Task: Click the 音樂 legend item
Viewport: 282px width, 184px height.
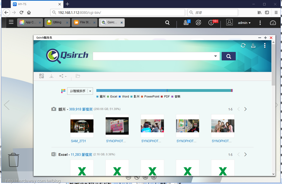Action: (x=176, y=97)
